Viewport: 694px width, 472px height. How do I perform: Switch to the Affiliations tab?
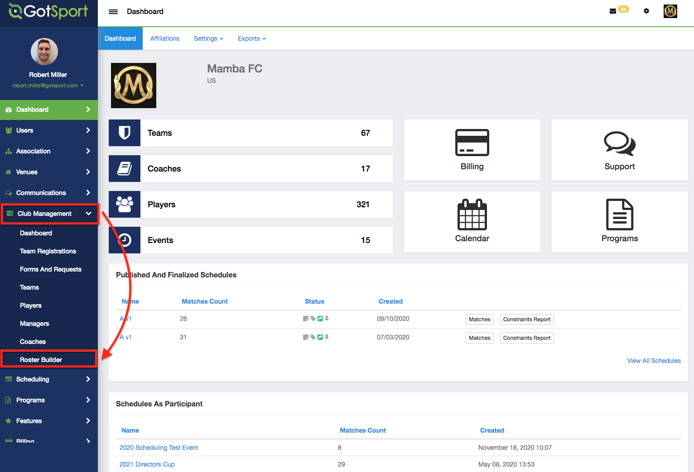click(x=165, y=38)
